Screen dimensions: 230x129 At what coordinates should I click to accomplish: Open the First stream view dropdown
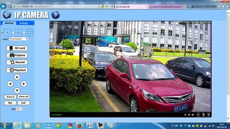coord(19,39)
